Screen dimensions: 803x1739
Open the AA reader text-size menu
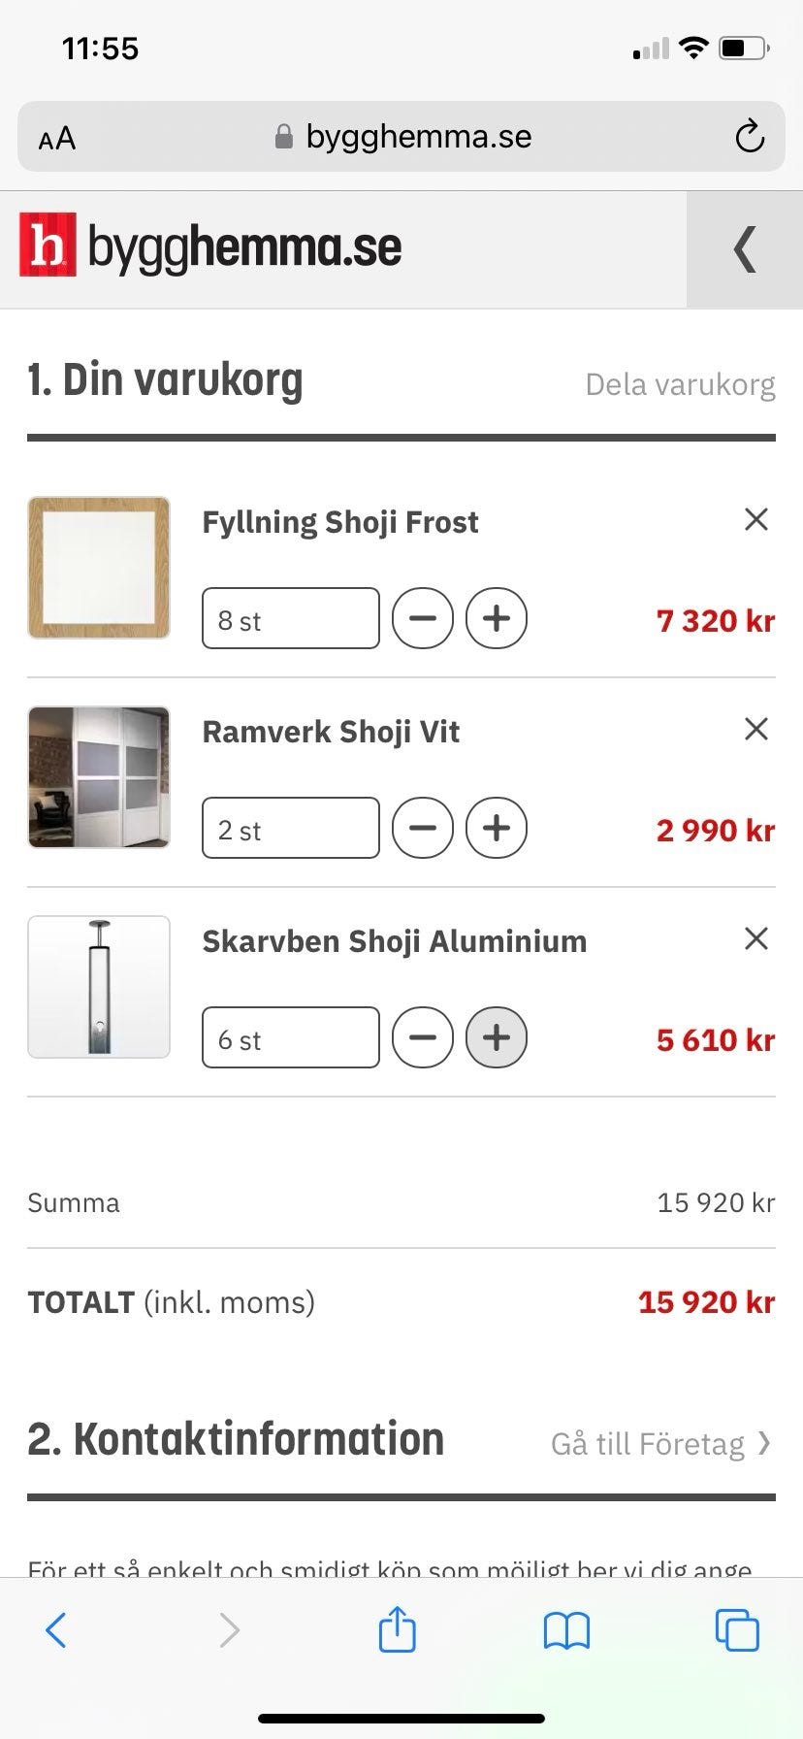pyautogui.click(x=57, y=138)
